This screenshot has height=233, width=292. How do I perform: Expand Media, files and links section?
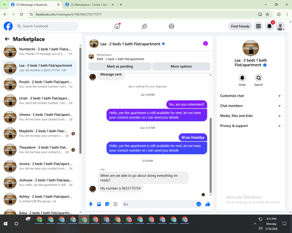coord(251,116)
